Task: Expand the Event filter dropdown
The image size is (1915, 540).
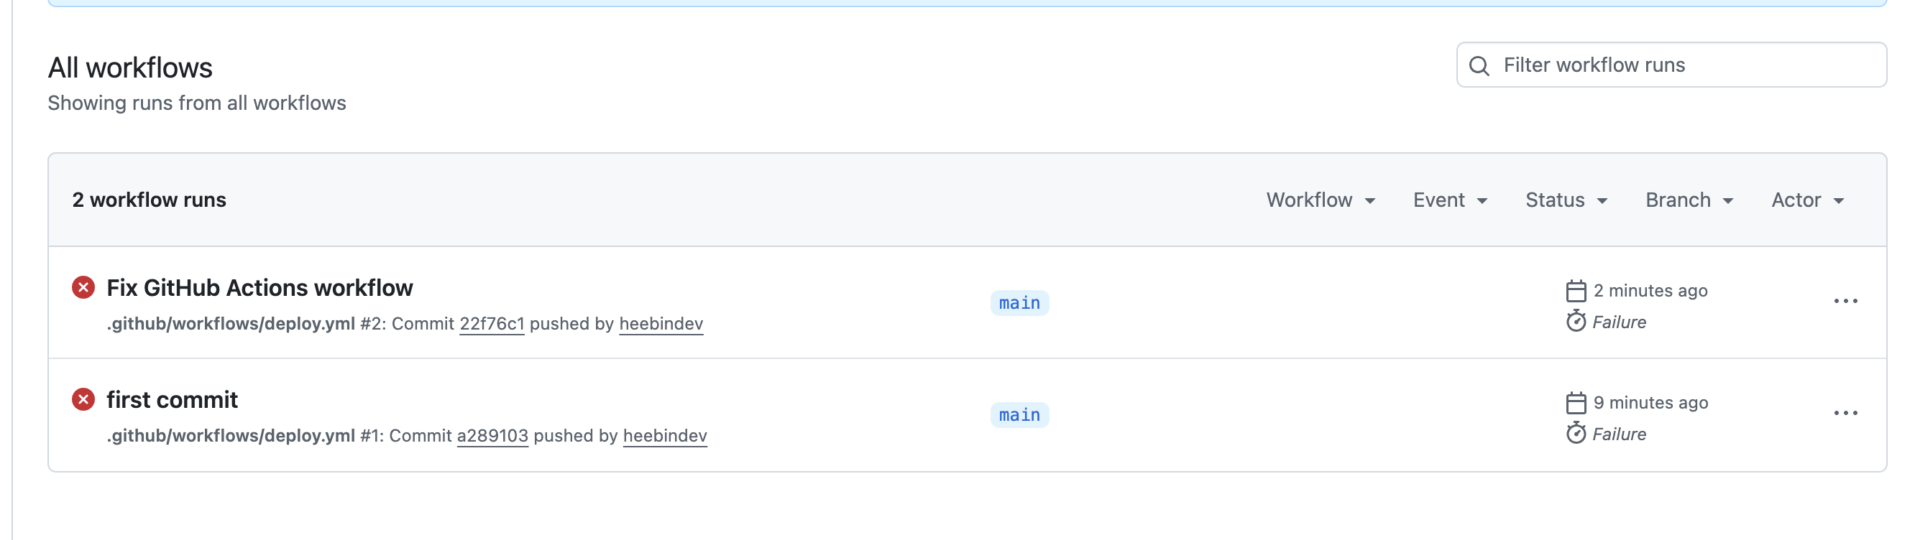Action: [x=1451, y=200]
